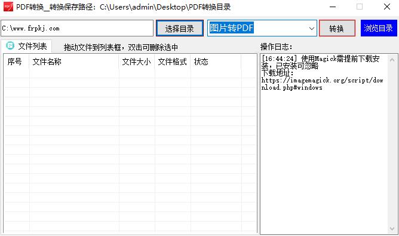Image resolution: width=399 pixels, height=236 pixels.
Task: Click the 状态 column header
Action: (x=216, y=62)
